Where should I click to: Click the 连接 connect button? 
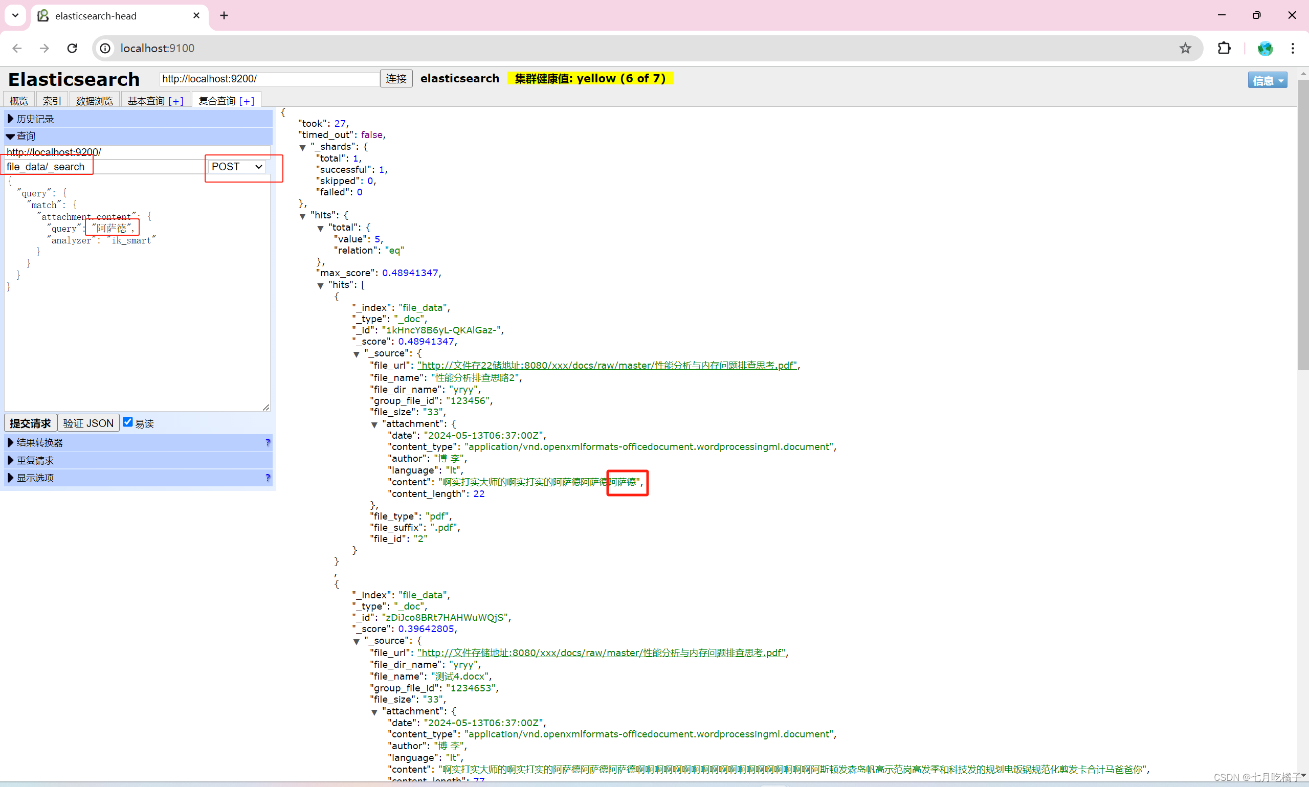point(396,79)
